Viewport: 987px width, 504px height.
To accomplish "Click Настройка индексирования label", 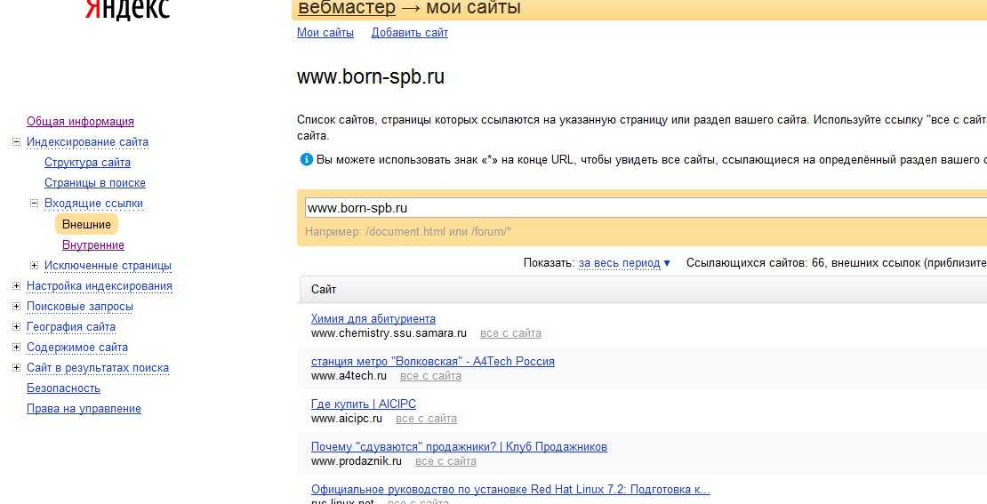I will coord(100,286).
